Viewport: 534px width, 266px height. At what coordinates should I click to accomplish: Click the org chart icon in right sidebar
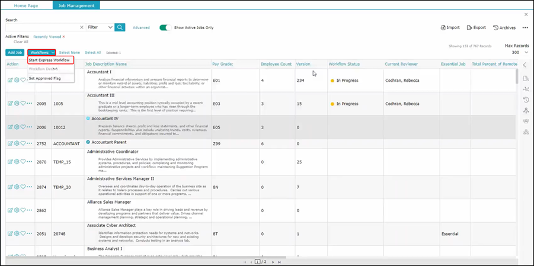[526, 132]
